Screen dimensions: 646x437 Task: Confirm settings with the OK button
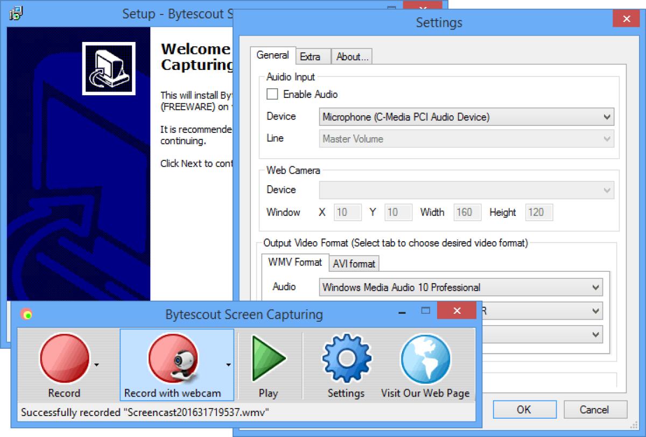523,409
